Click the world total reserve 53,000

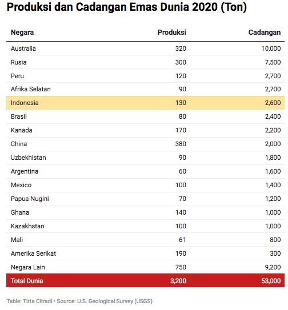click(271, 281)
